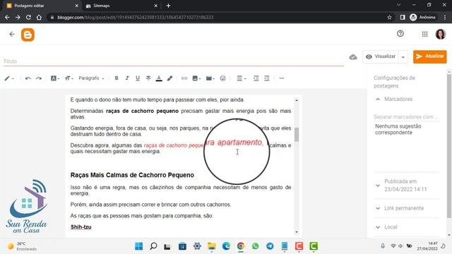Open the Chrome three-dot menu

pos(446,17)
